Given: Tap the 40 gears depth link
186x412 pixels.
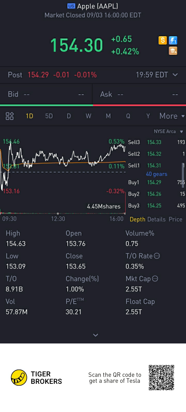Looking at the screenshot, I should pyautogui.click(x=157, y=174).
